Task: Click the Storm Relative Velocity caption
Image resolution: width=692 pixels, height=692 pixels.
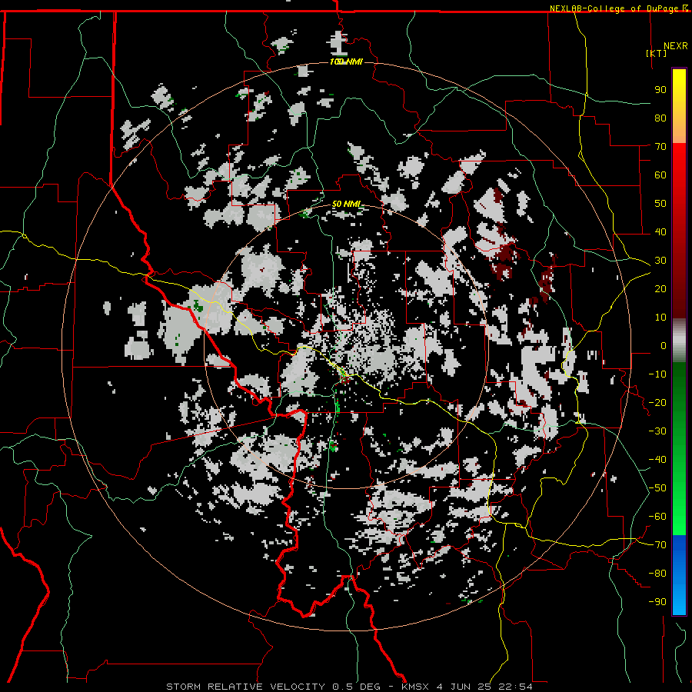Action: click(x=349, y=687)
